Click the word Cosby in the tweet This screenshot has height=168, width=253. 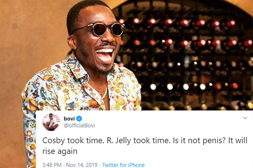(54, 141)
